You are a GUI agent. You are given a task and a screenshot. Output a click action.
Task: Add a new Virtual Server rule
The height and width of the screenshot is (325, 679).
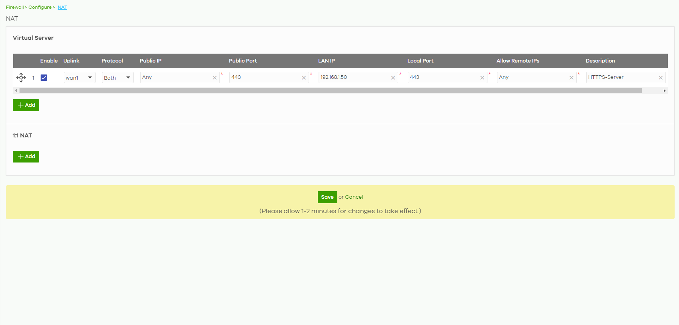(x=26, y=105)
